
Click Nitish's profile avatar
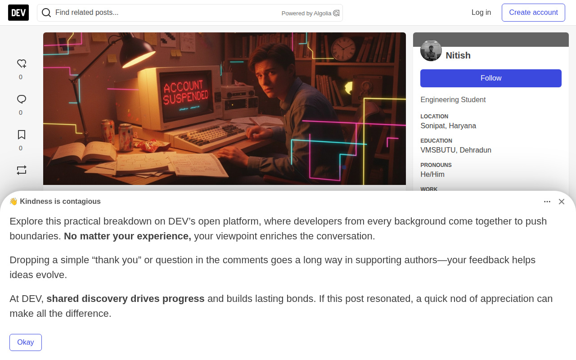click(431, 50)
